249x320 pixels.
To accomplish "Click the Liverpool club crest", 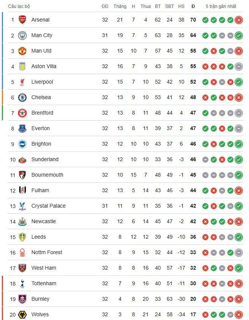I will [x=23, y=82].
